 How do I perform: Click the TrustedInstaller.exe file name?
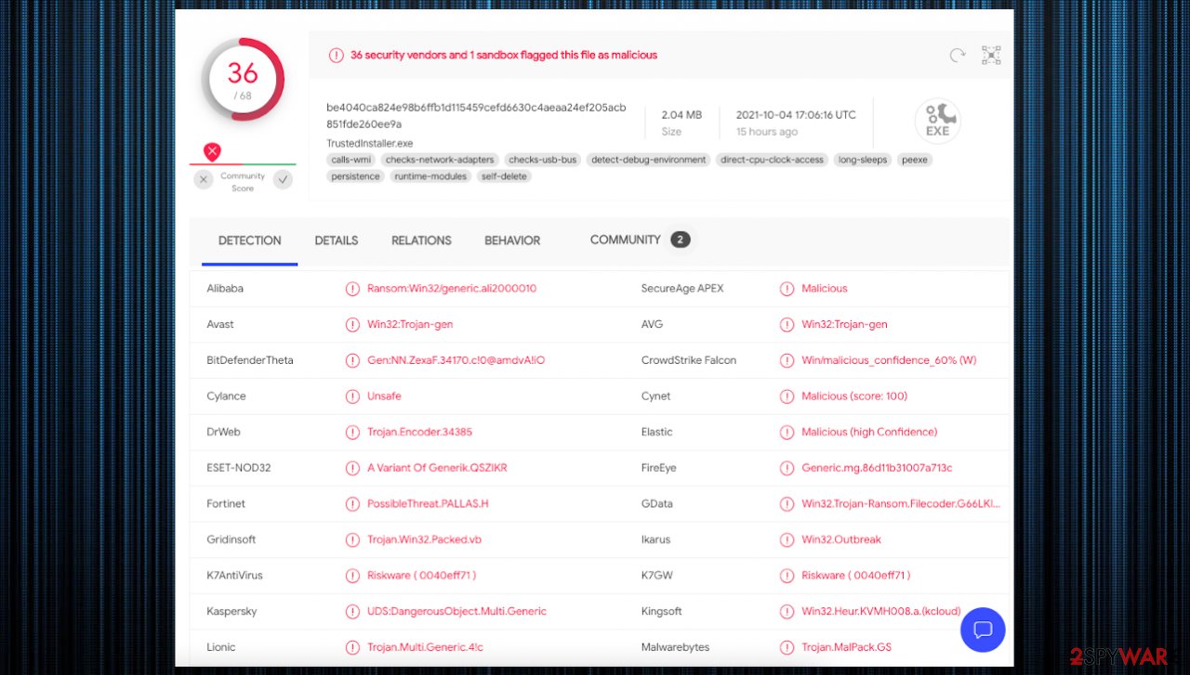[x=370, y=144]
